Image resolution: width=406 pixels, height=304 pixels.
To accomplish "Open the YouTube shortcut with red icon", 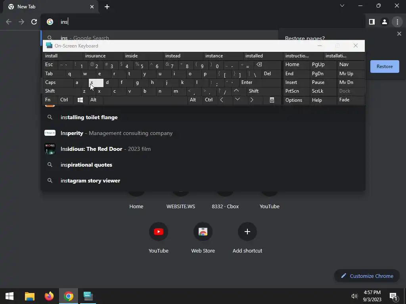I will [x=159, y=232].
